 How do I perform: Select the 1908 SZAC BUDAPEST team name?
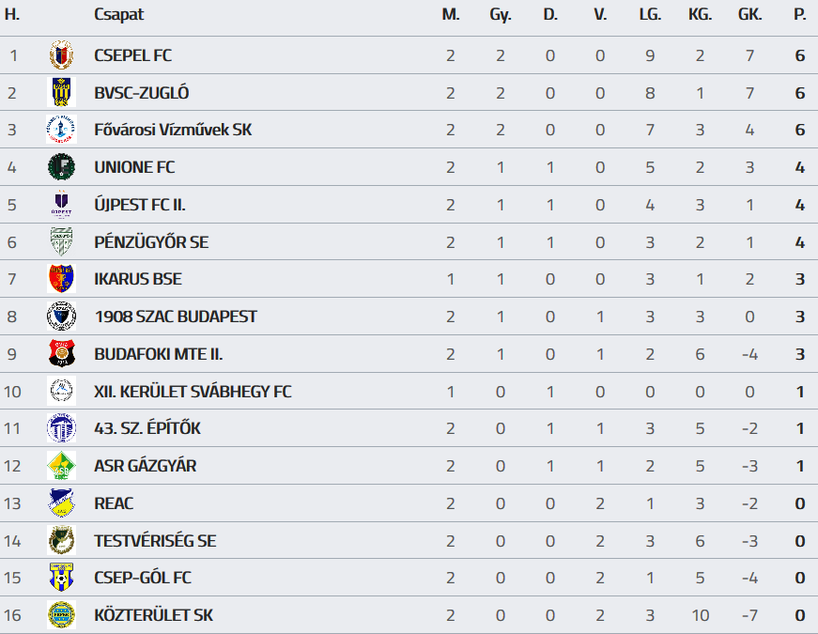click(x=176, y=317)
